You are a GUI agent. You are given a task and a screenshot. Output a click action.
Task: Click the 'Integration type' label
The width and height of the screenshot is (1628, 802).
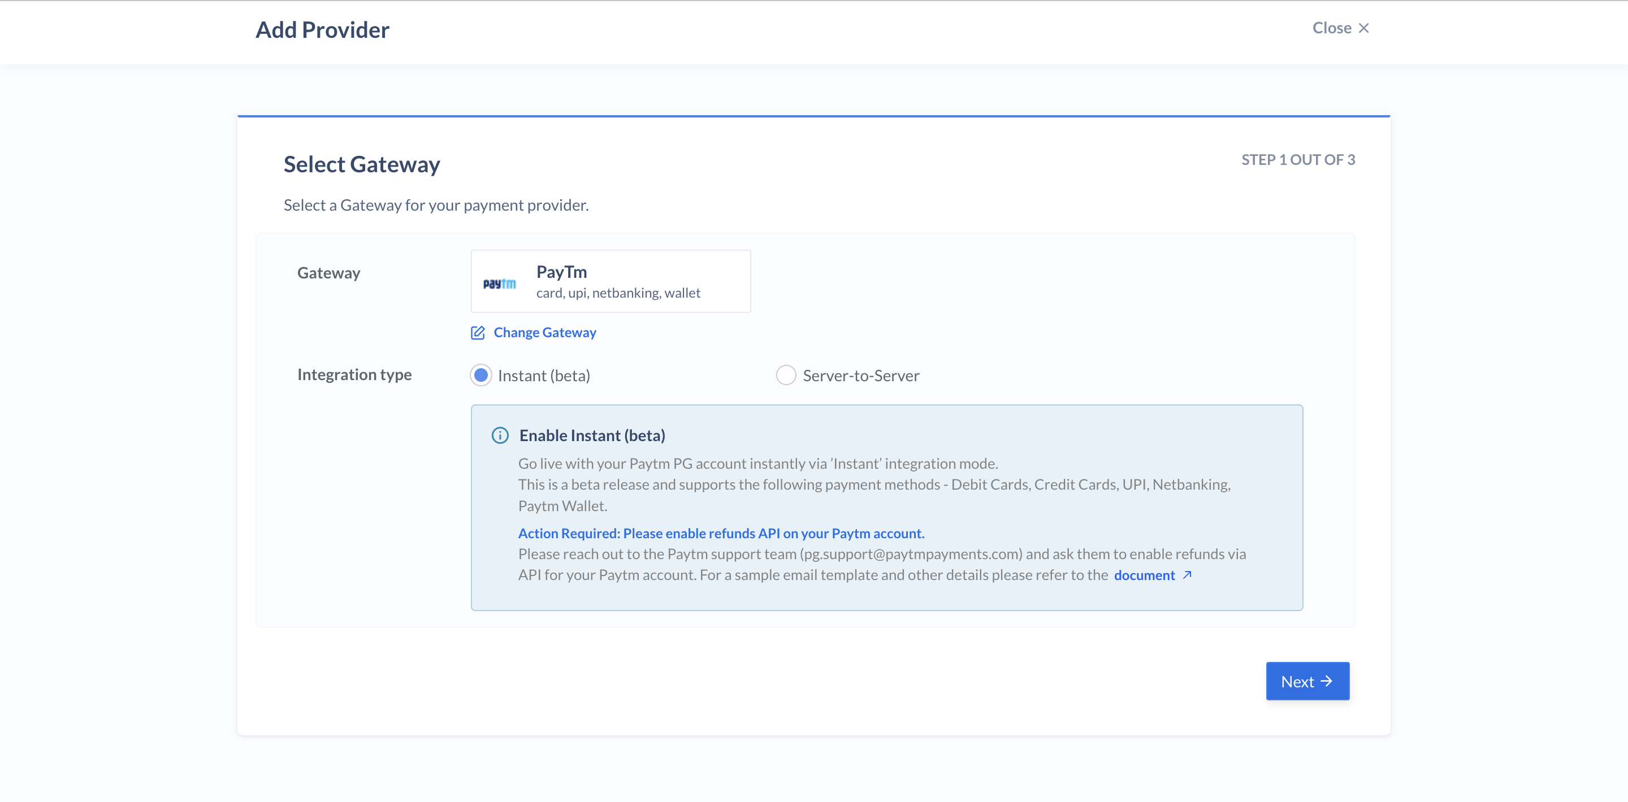[x=354, y=374]
